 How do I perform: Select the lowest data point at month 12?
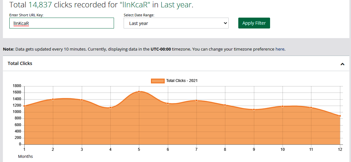pos(340,116)
